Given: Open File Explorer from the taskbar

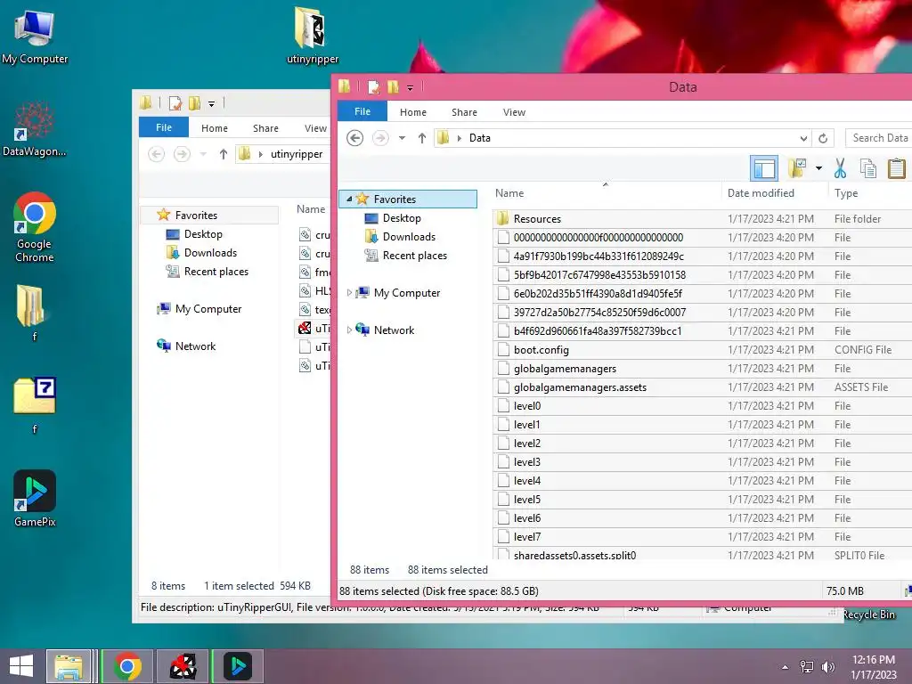Looking at the screenshot, I should [69, 666].
